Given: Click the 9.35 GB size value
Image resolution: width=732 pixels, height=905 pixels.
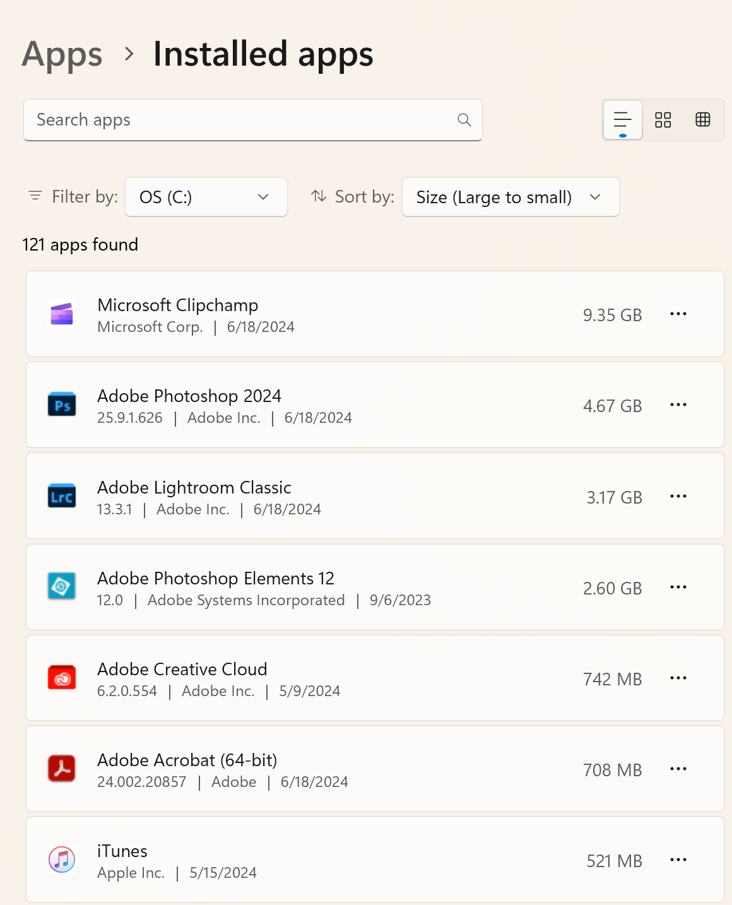Looking at the screenshot, I should 612,315.
